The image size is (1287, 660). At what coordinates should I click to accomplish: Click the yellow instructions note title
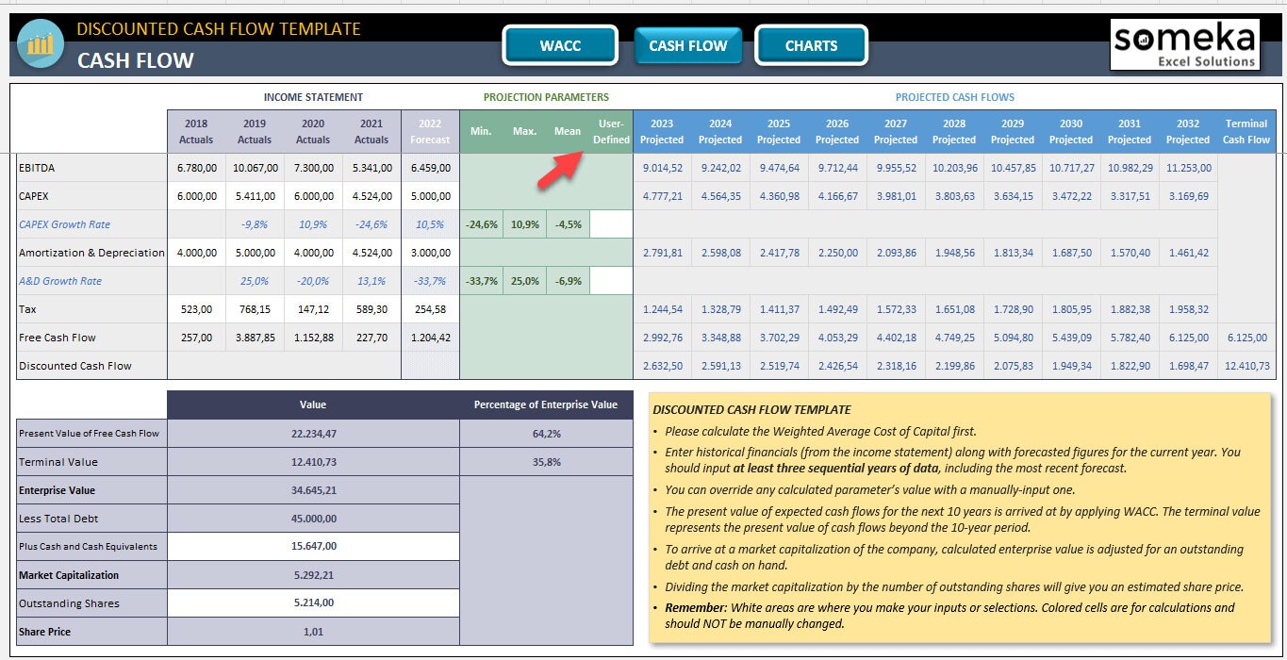751,409
